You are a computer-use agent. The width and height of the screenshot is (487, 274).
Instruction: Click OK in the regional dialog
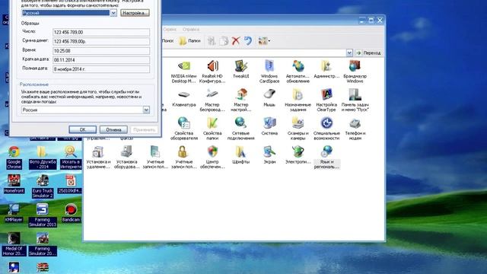pyautogui.click(x=82, y=129)
